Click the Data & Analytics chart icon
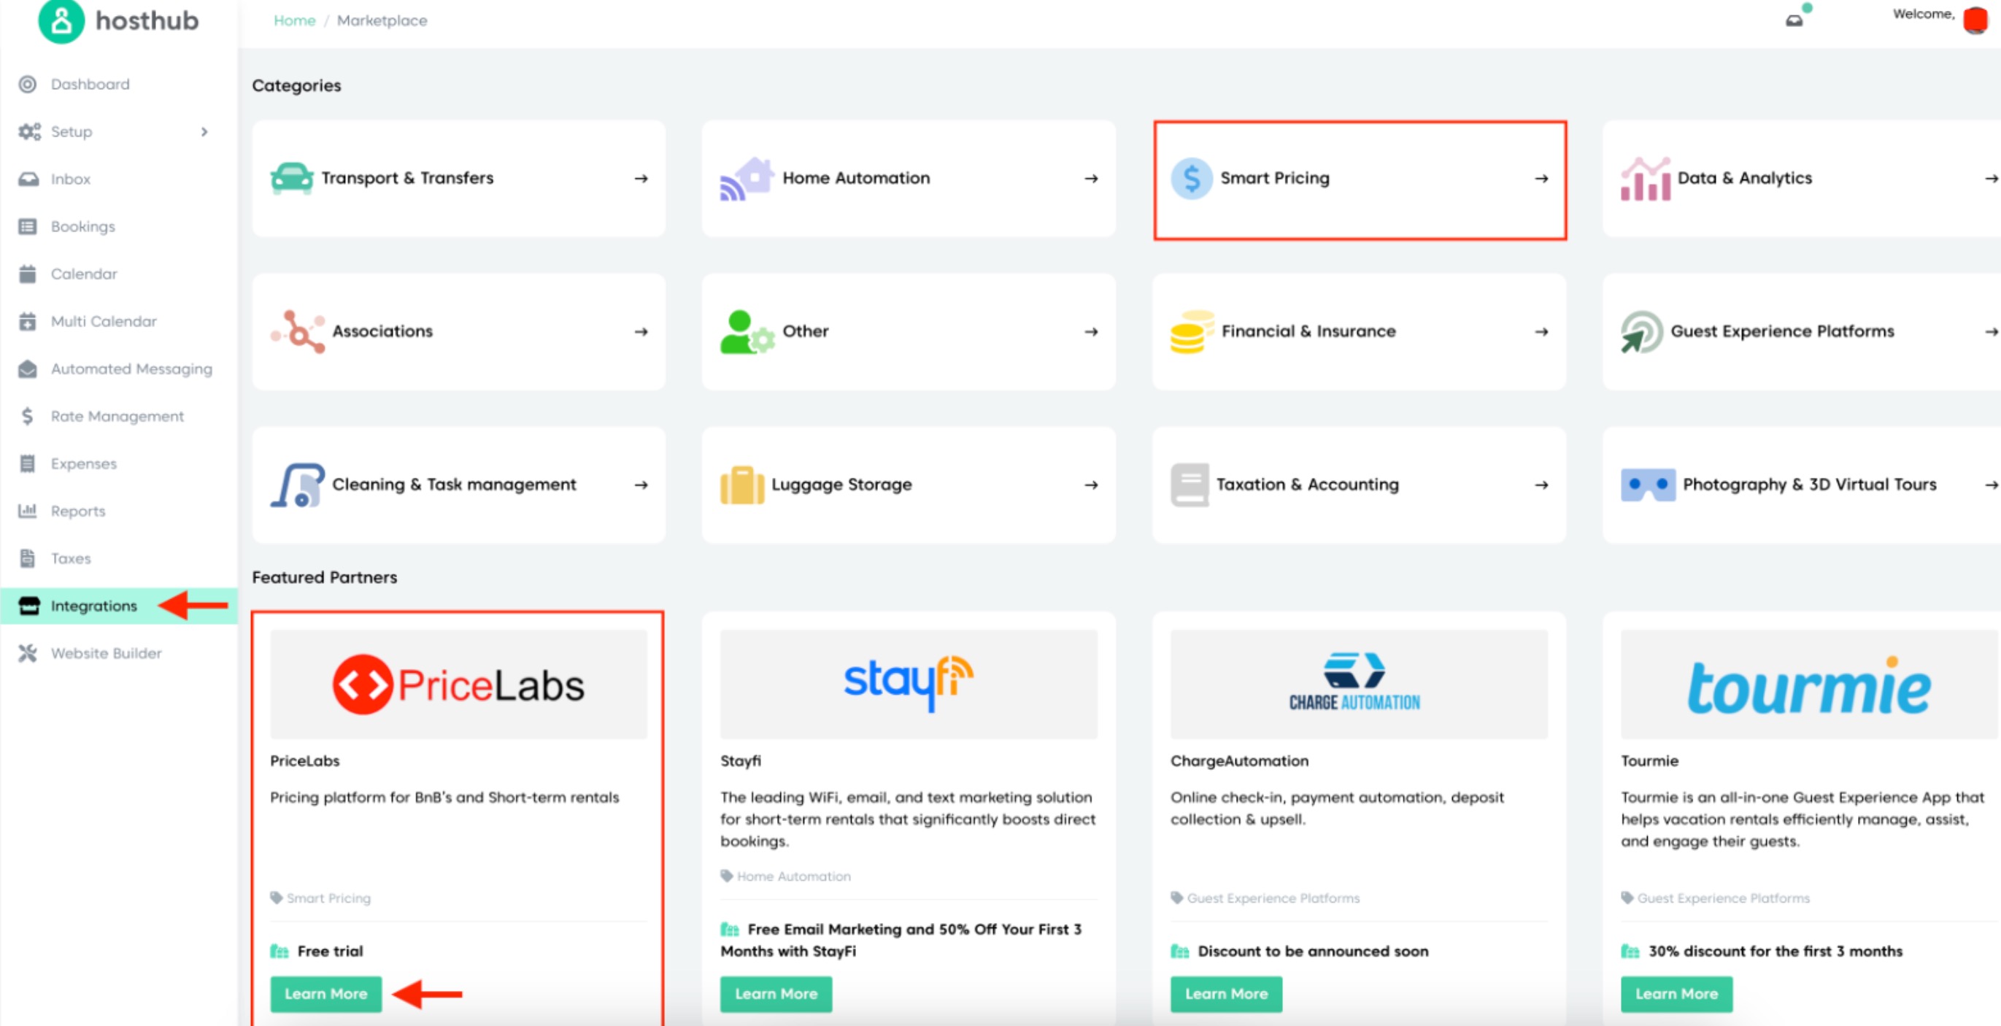Viewport: 2001px width, 1026px height. click(1645, 179)
